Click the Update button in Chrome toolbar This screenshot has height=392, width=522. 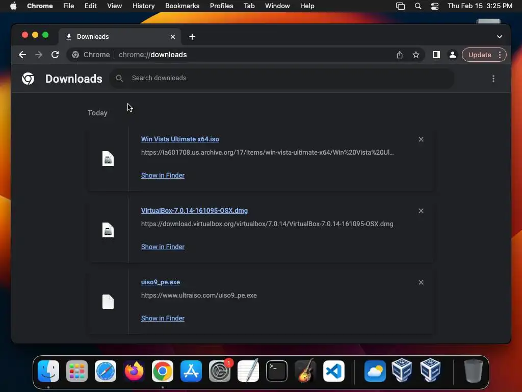[480, 55]
